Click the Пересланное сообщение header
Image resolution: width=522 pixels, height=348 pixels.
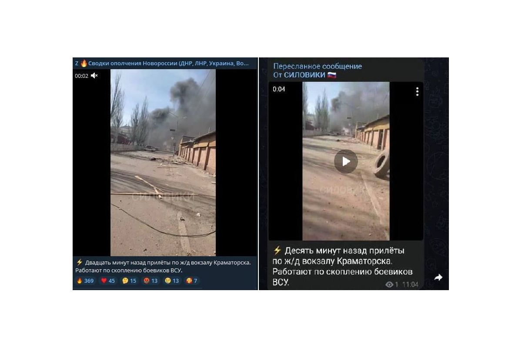click(318, 66)
